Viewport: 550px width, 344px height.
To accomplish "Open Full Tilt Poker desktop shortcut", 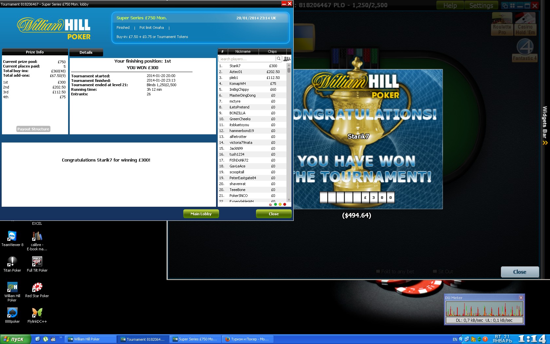I will coord(37,264).
